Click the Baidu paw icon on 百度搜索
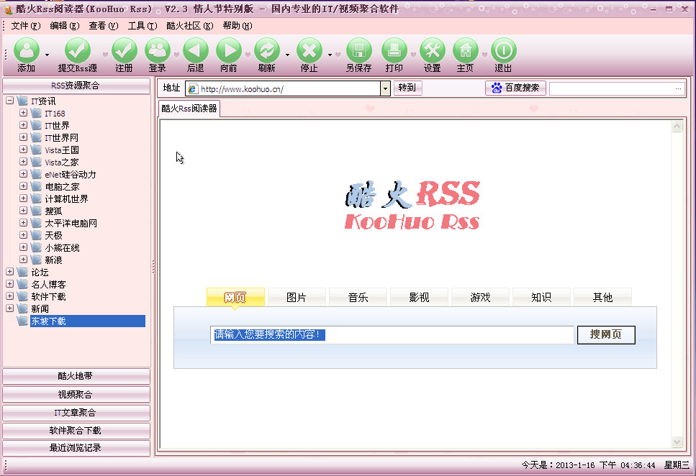696x476 pixels. coord(496,88)
